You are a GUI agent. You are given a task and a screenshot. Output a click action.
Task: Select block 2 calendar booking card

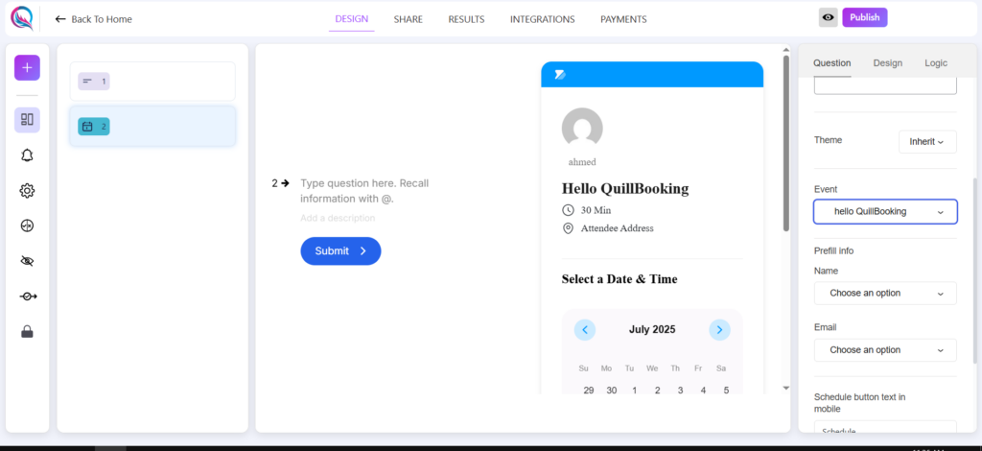point(152,126)
